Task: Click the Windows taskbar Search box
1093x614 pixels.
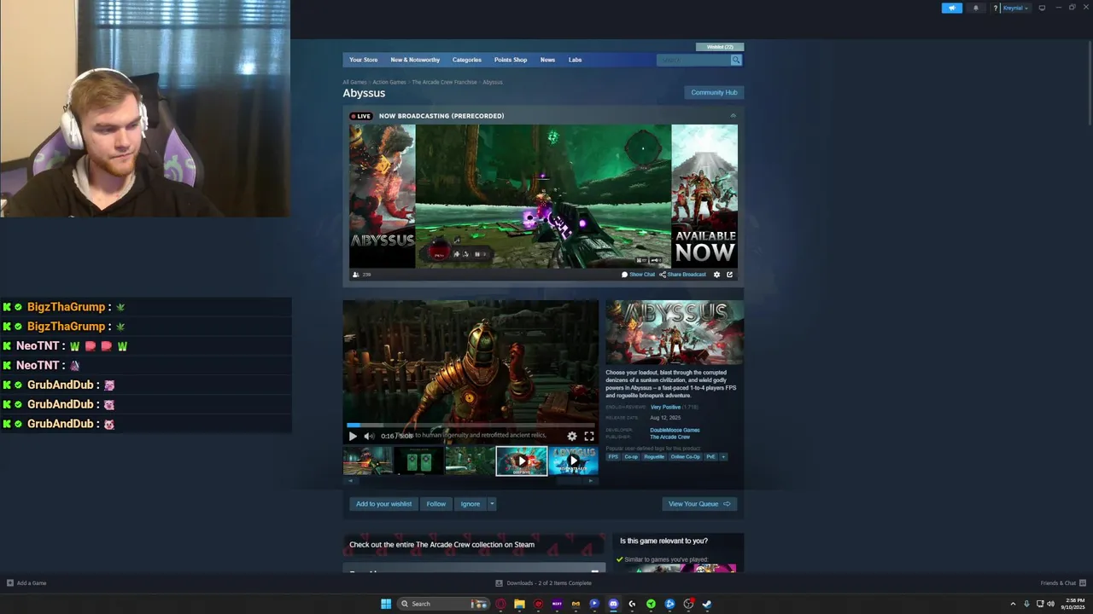Action: click(x=444, y=604)
